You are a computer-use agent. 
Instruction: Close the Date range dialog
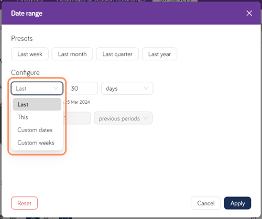coord(249,13)
